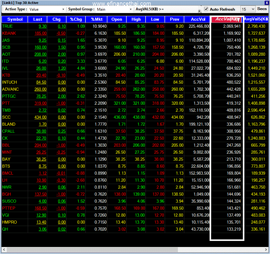Select the PTTGC symbol

(x=9, y=96)
